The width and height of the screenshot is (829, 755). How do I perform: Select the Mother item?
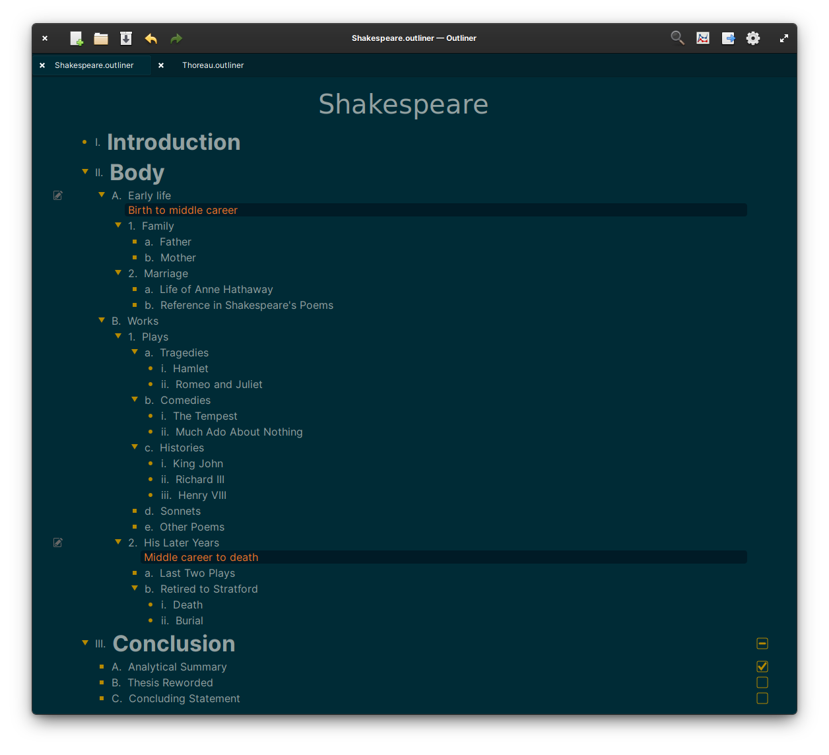[x=178, y=258]
